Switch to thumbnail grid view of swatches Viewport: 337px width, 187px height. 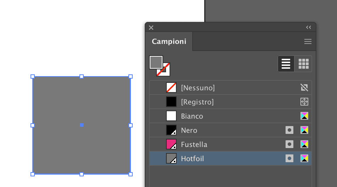tap(303, 64)
